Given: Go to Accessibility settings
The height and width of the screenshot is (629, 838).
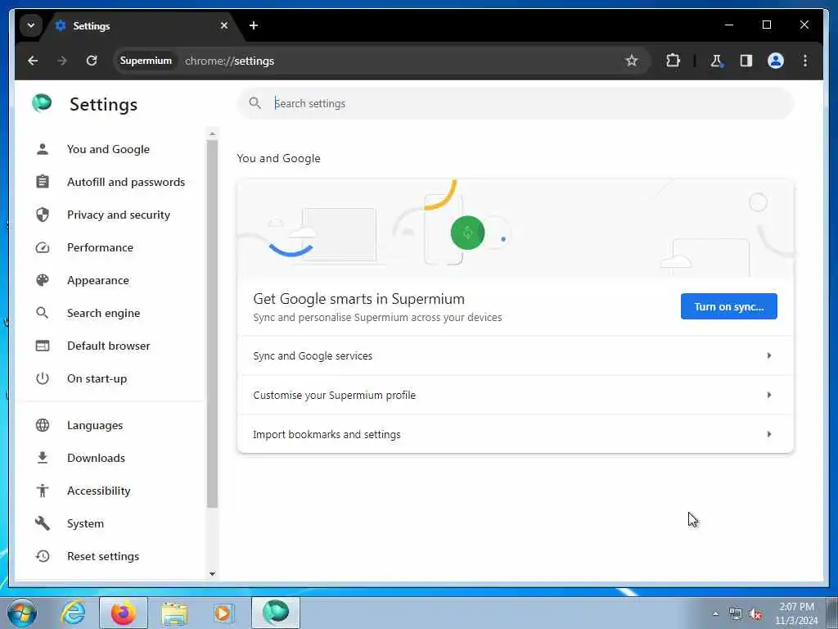Looking at the screenshot, I should [x=99, y=491].
